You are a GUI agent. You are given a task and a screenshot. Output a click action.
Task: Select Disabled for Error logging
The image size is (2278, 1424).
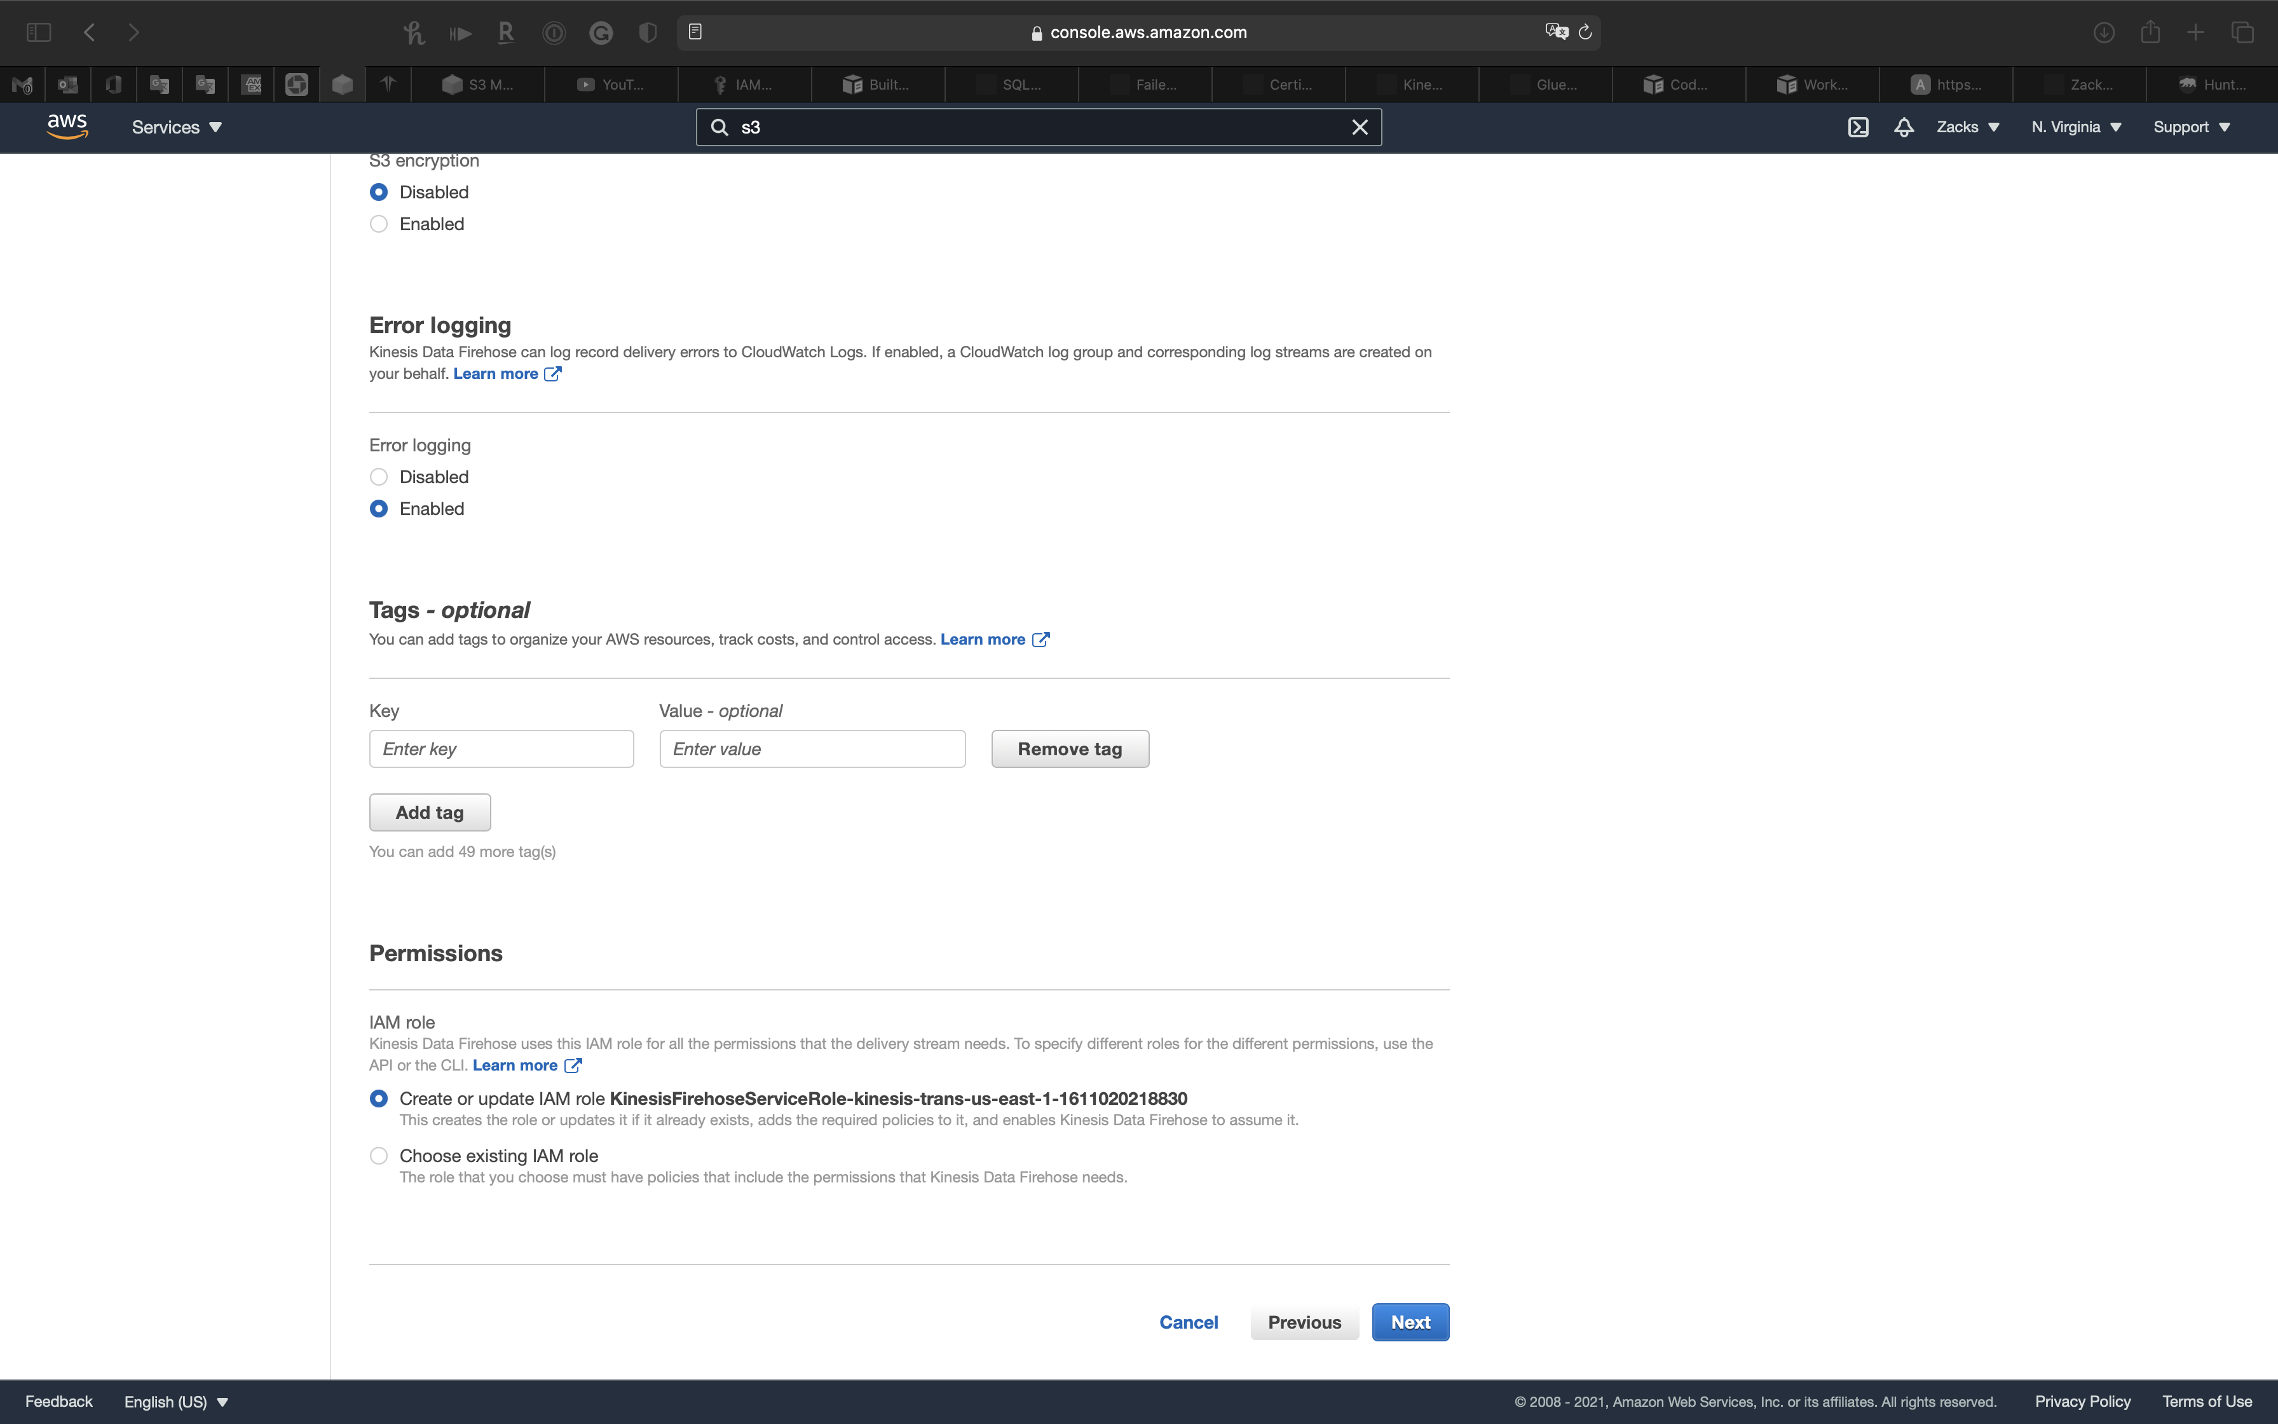pos(378,477)
